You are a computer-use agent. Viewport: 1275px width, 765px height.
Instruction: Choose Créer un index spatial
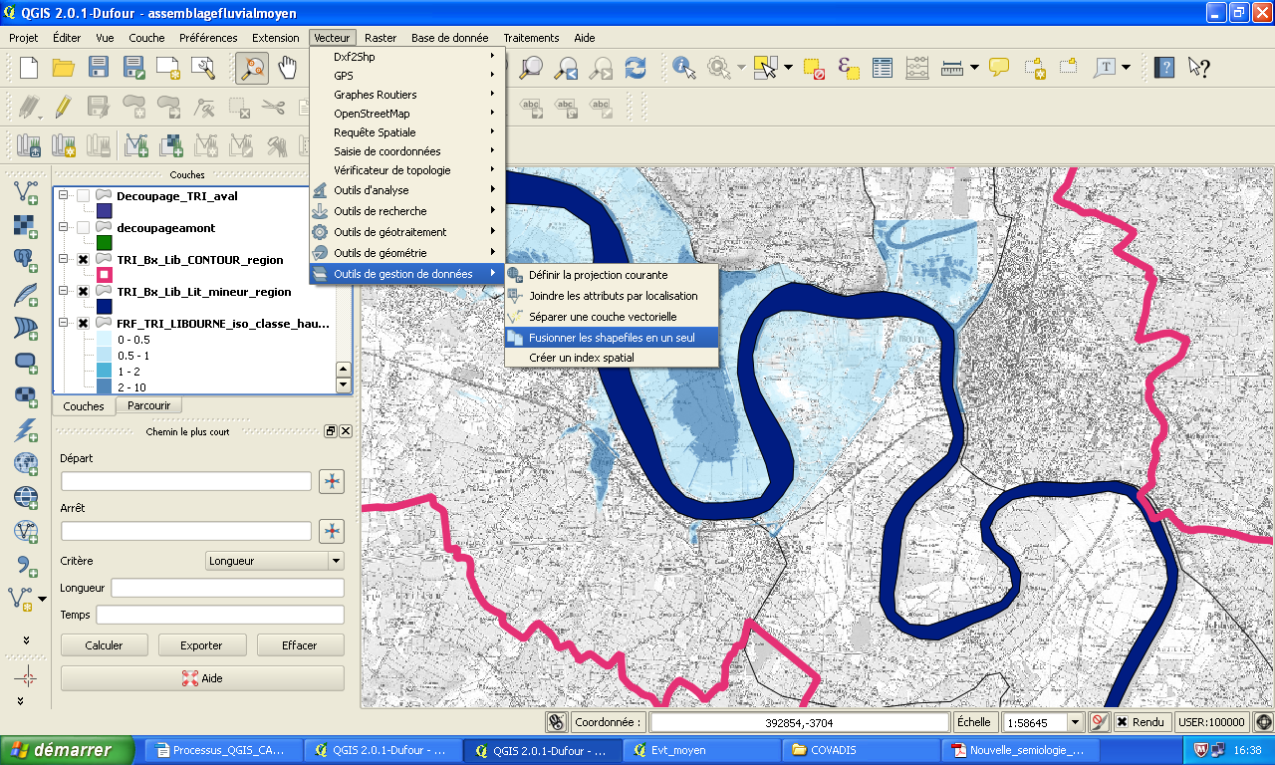(612, 358)
